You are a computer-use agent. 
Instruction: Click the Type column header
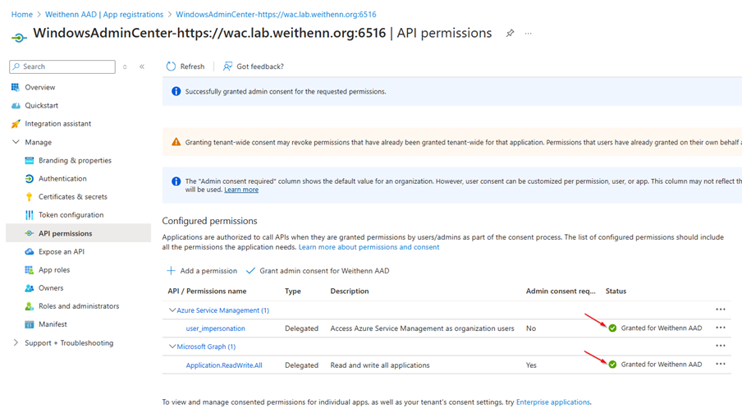tap(292, 291)
